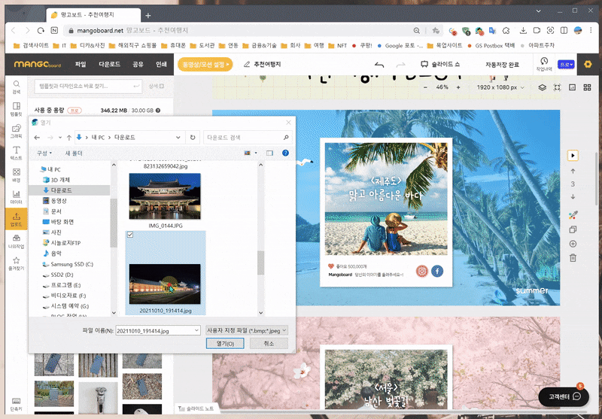This screenshot has width=602, height=419.
Task: Delete the slide with the trash icon
Action: (x=573, y=258)
